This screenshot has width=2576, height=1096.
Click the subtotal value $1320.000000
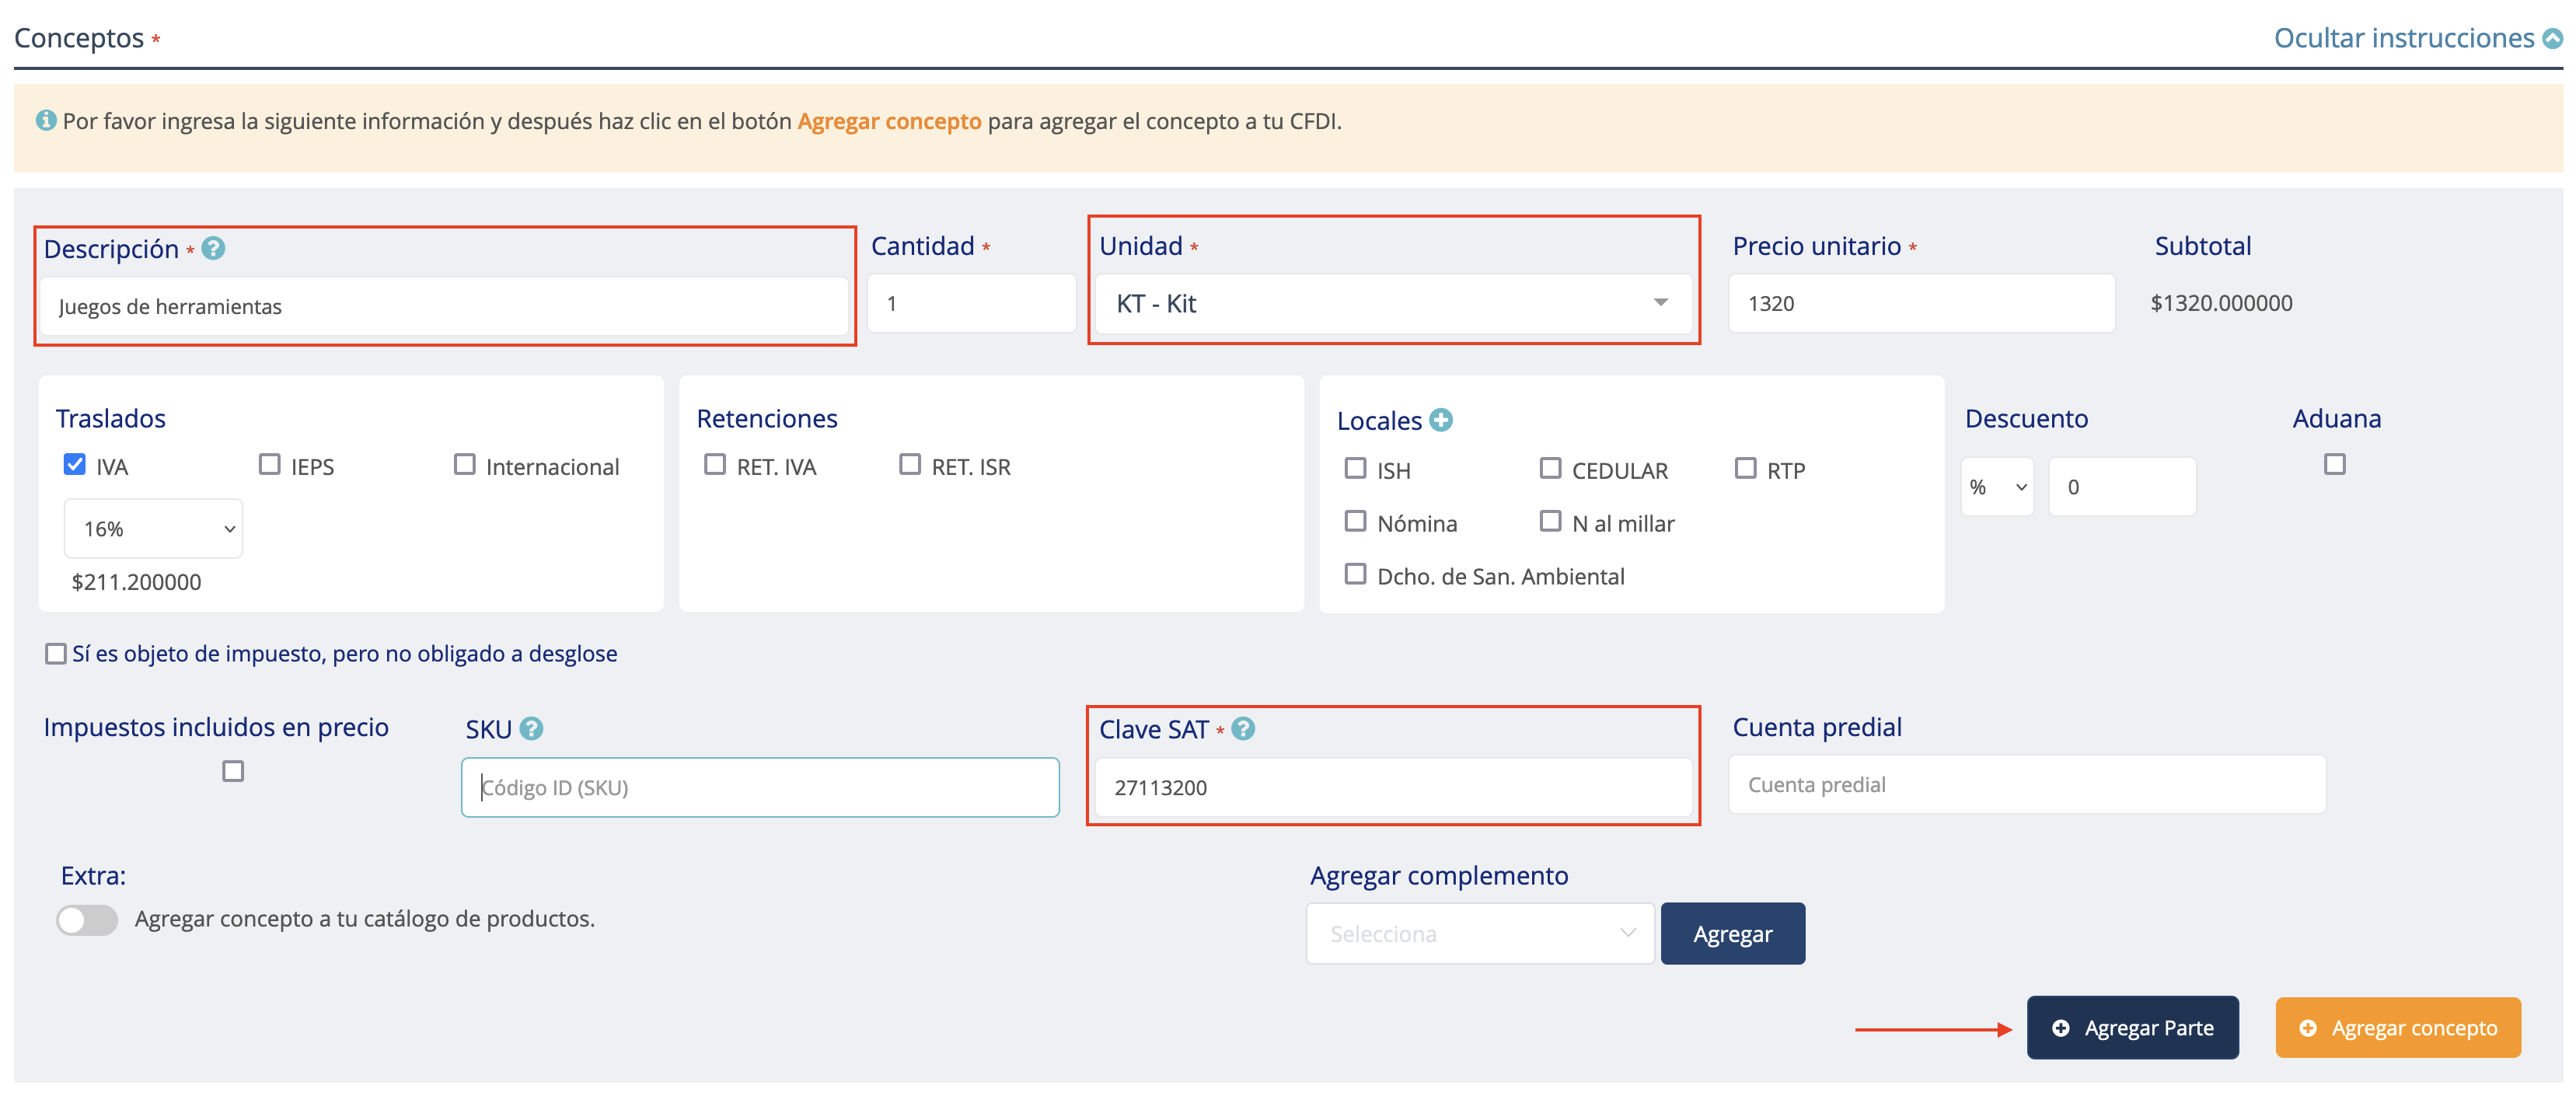[x=2222, y=303]
